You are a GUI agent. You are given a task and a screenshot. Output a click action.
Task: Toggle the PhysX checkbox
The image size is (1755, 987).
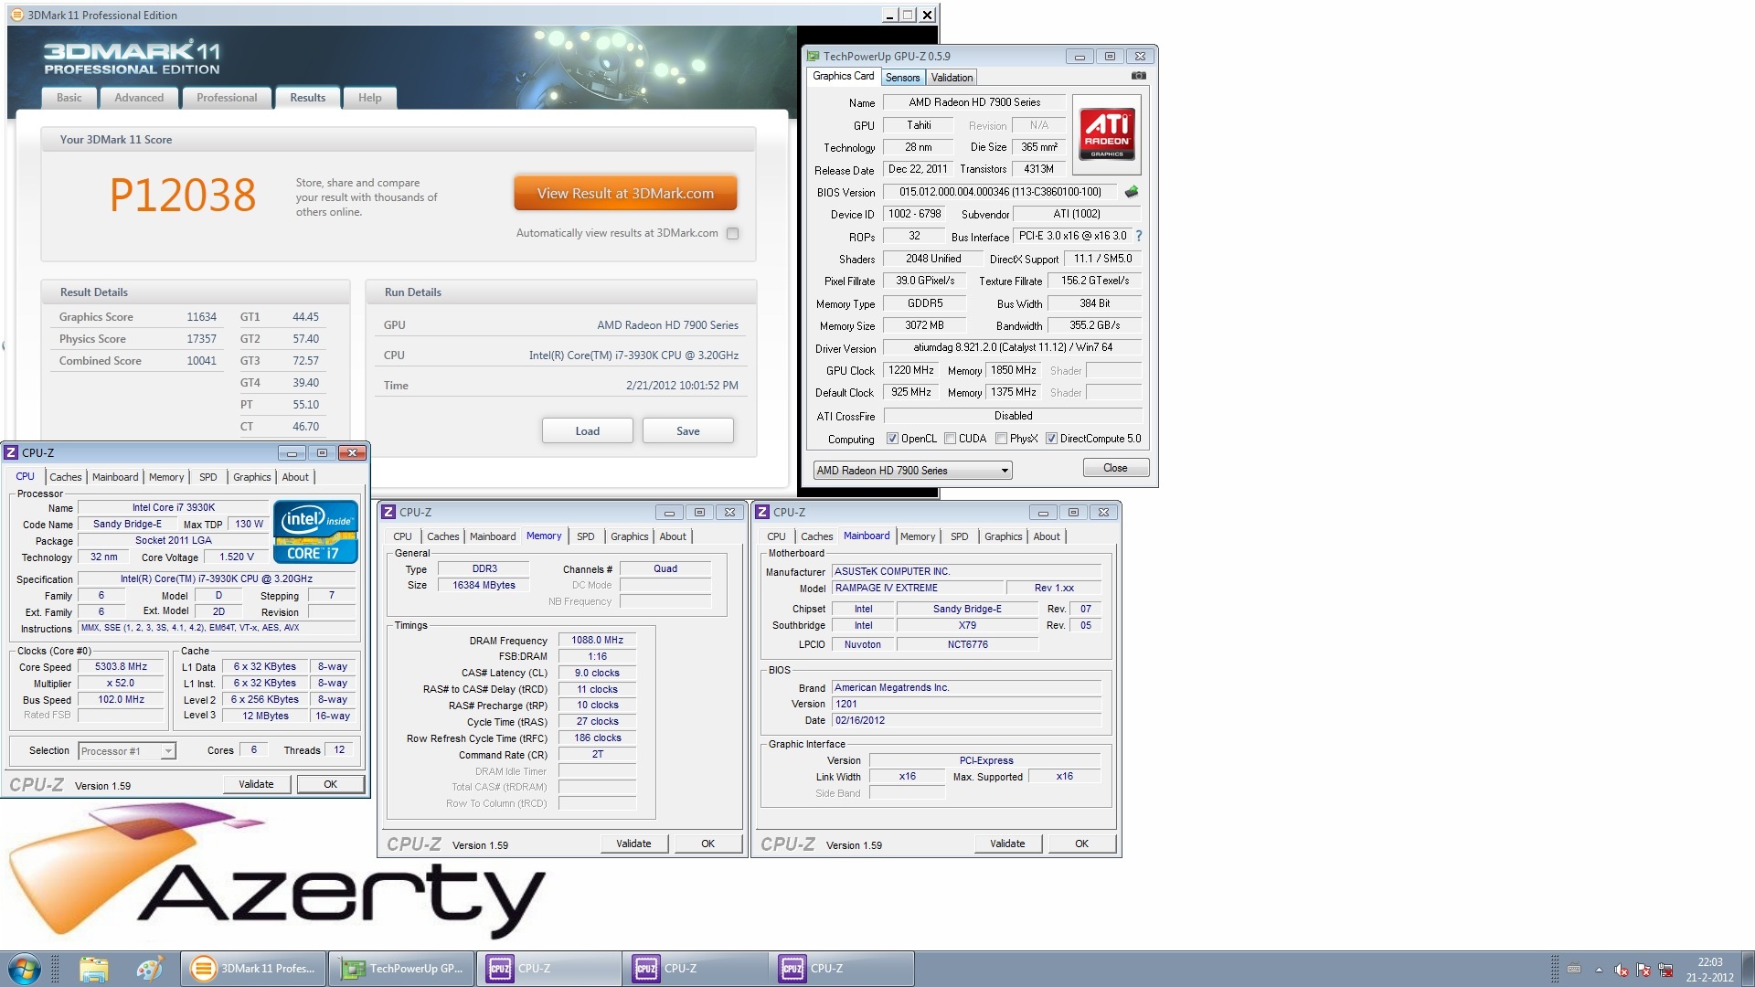click(1002, 439)
